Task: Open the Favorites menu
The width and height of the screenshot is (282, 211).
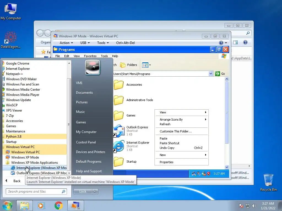Action: [x=90, y=56]
